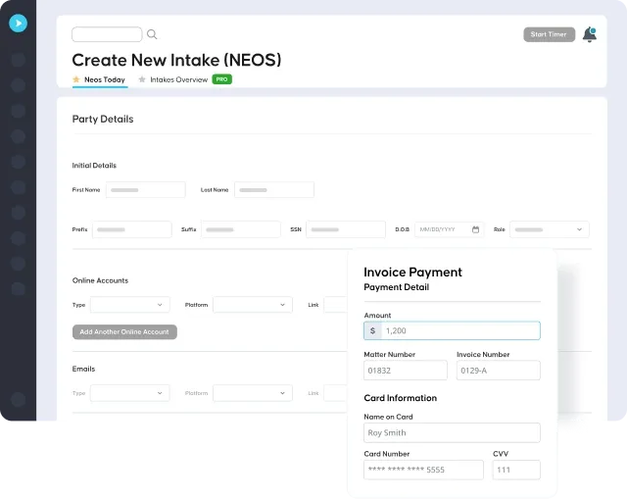Click the blue play logo icon
This screenshot has width=627, height=499.
[x=18, y=24]
